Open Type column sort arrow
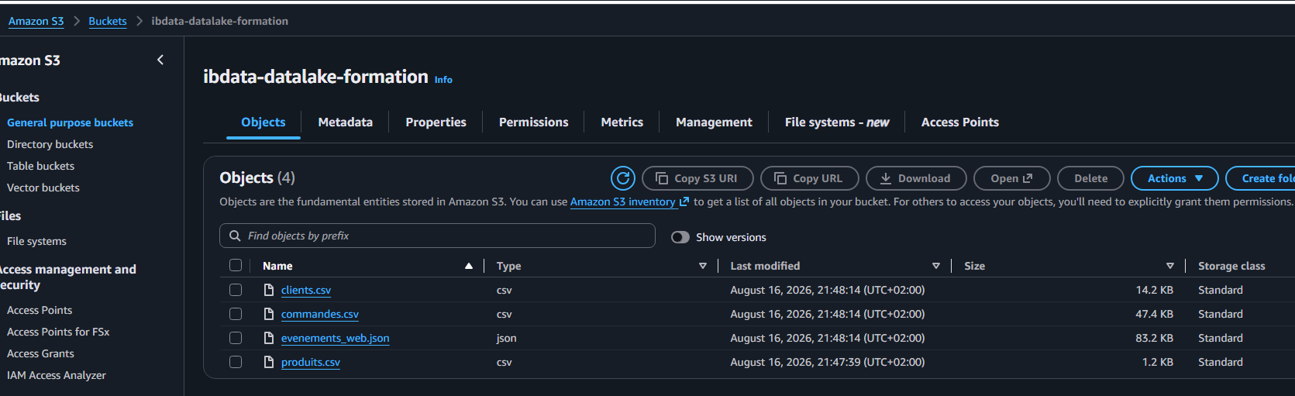Screen dimensions: 1295x396 click(x=703, y=266)
